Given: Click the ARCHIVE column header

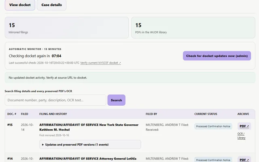Looking at the screenshot, I should pos(243,114).
